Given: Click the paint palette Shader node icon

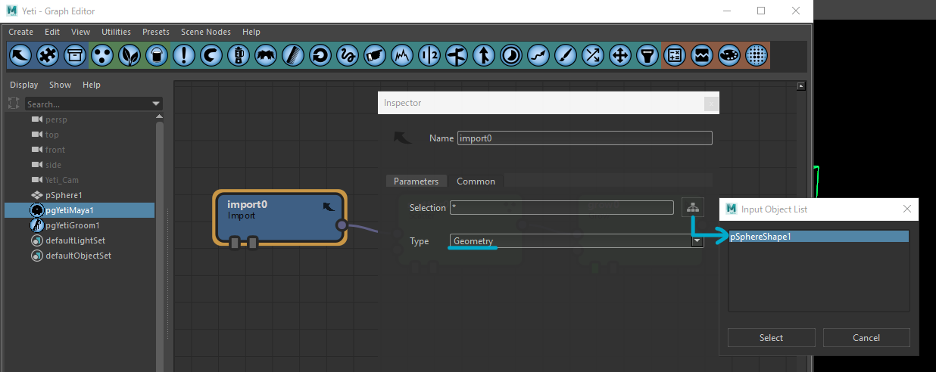Looking at the screenshot, I should [x=730, y=54].
